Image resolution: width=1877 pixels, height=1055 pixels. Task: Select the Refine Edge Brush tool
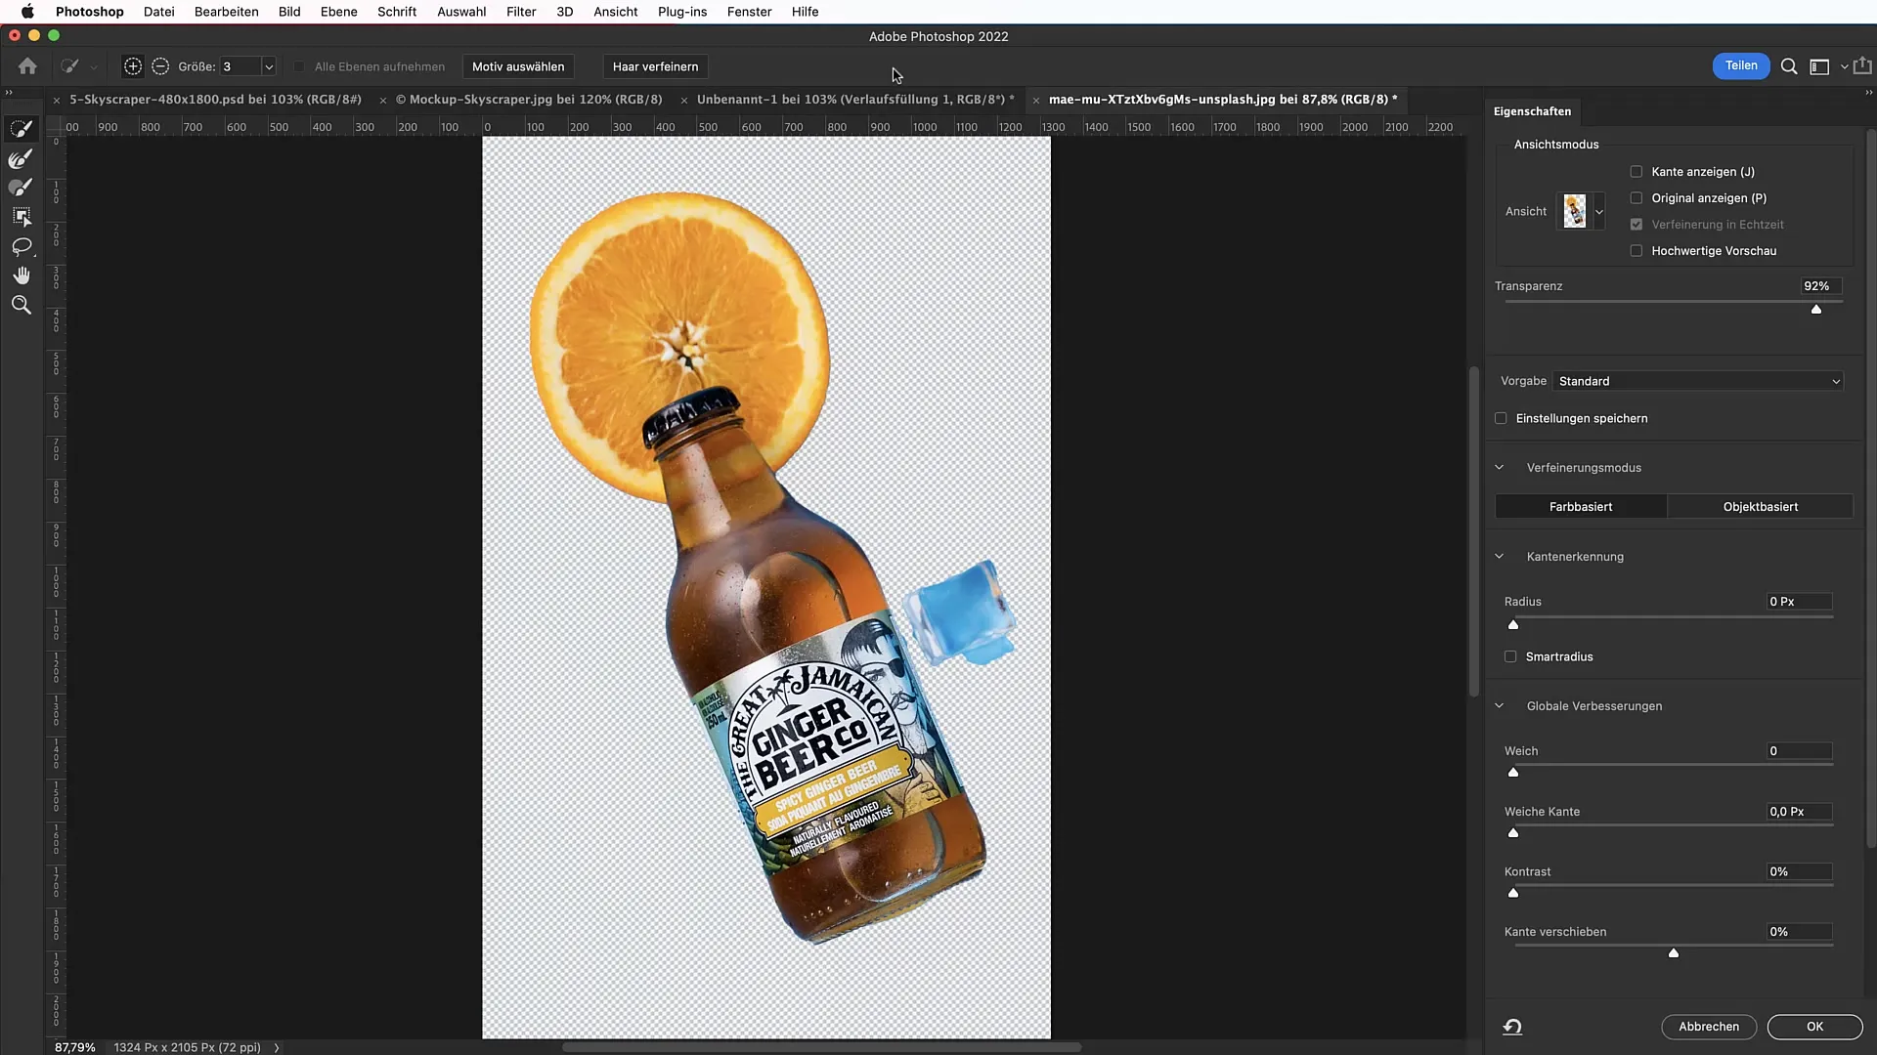[x=22, y=158]
